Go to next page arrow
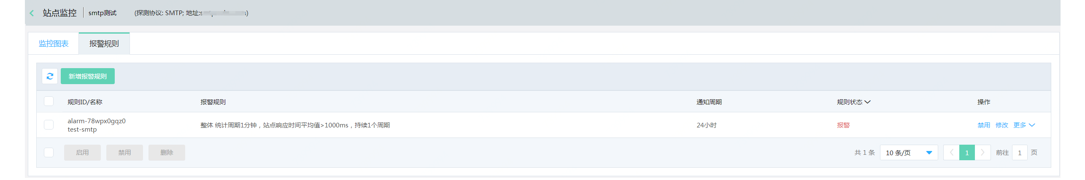 (982, 153)
